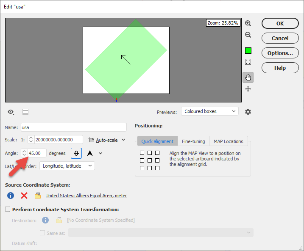Expand the Auto-scale dropdown arrow
Viewport: 304px width, 251px height.
click(123, 140)
